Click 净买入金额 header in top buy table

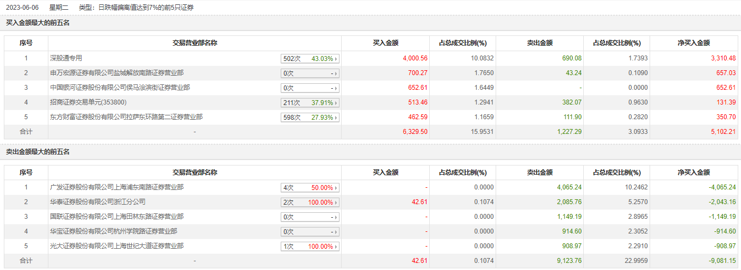[694, 43]
